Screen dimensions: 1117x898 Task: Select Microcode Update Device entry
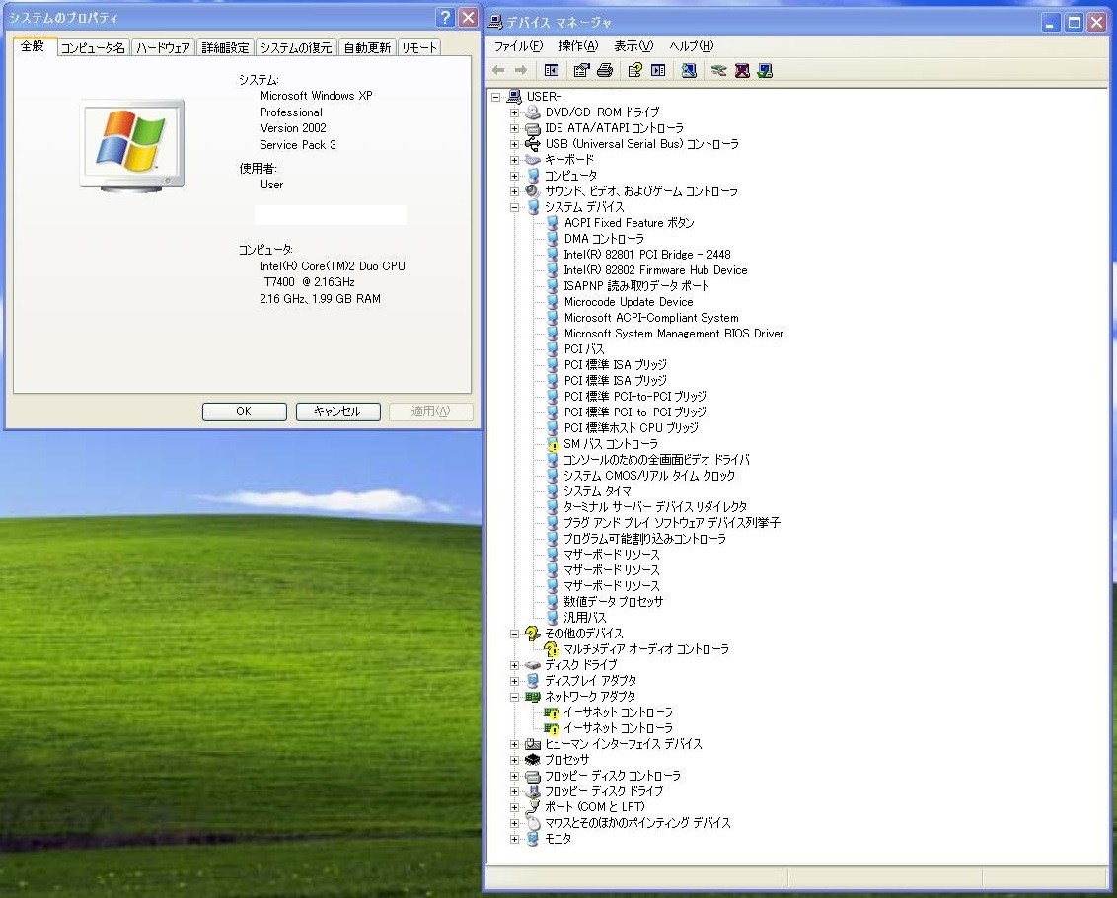click(629, 302)
